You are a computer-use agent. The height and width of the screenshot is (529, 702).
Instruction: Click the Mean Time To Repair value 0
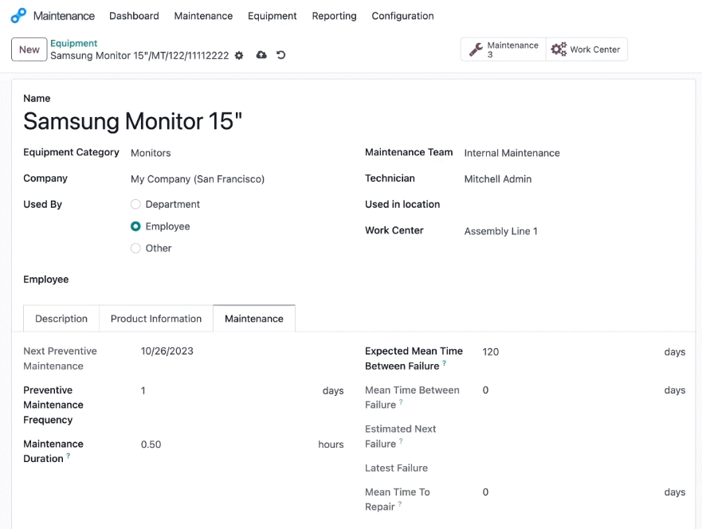[485, 492]
